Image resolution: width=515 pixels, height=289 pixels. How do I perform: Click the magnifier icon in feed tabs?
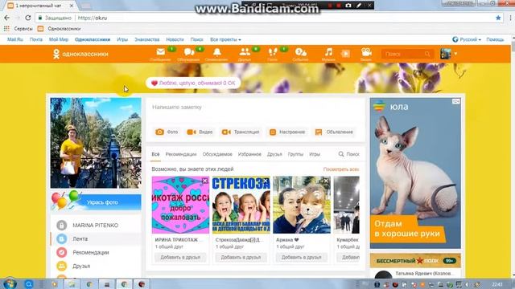coord(341,154)
